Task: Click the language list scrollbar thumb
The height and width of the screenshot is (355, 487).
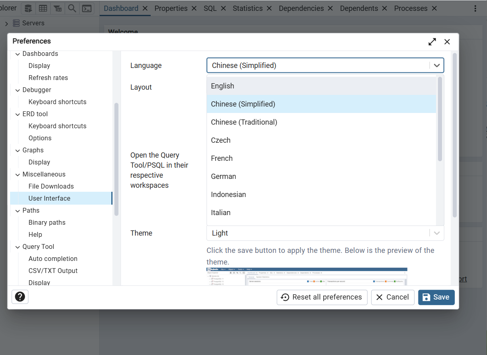Action: (x=440, y=119)
